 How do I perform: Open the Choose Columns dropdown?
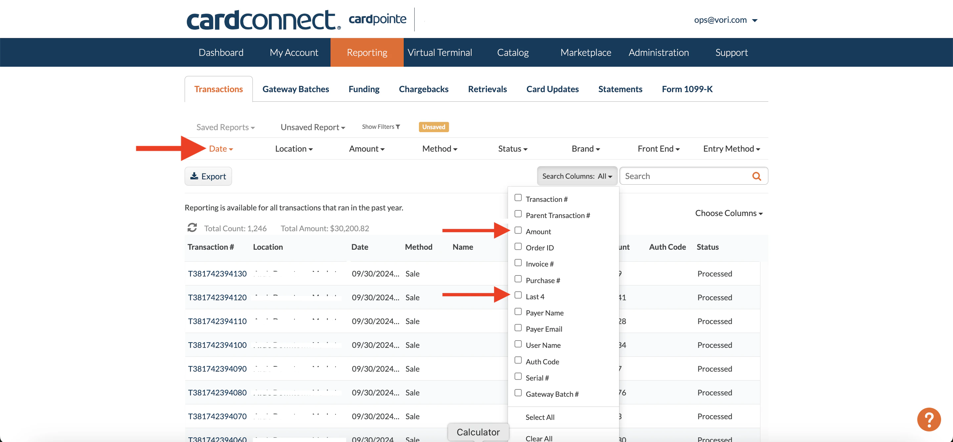point(728,213)
